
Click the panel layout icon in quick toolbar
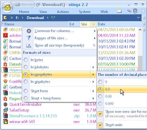[17, 5]
